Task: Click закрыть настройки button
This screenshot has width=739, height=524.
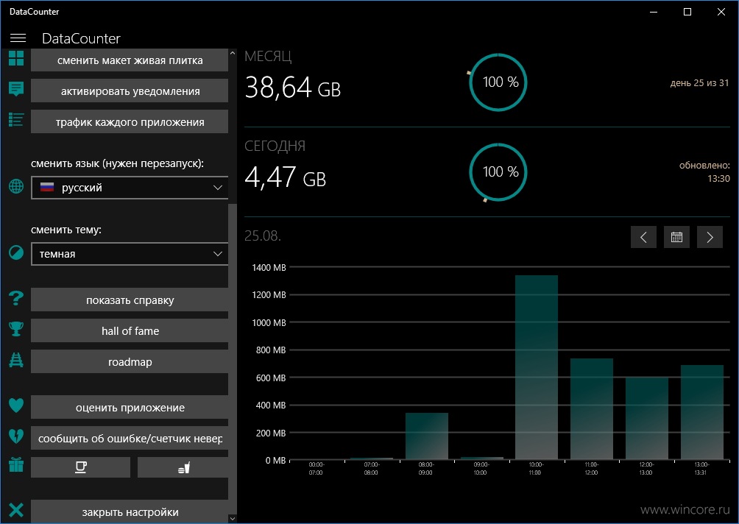Action: (x=130, y=511)
